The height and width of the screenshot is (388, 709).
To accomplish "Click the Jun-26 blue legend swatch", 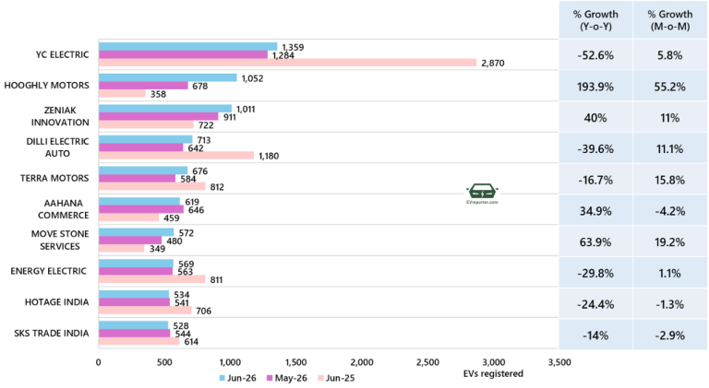I will click(222, 378).
